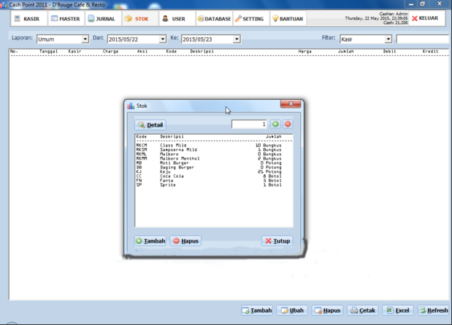Click the Deskripsi header in main report
The width and height of the screenshot is (452, 325).
[x=202, y=51]
